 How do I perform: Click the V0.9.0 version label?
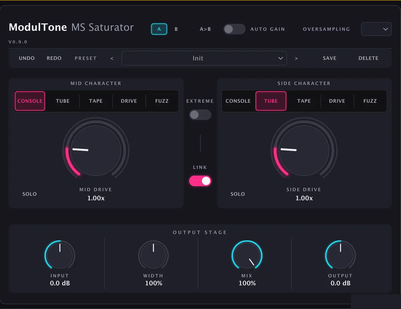point(18,42)
